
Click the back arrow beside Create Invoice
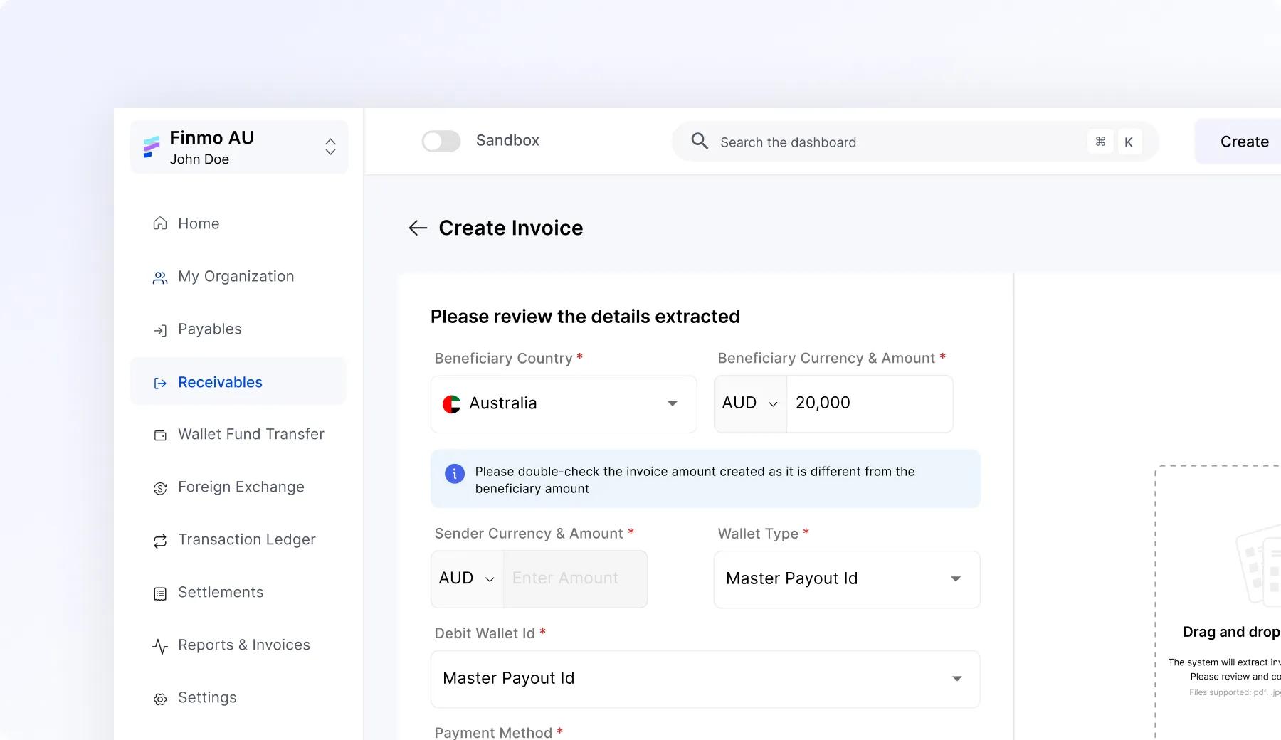(x=418, y=228)
